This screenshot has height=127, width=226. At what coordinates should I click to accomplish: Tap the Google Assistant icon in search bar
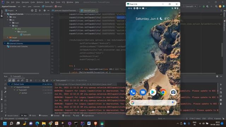[173, 103]
